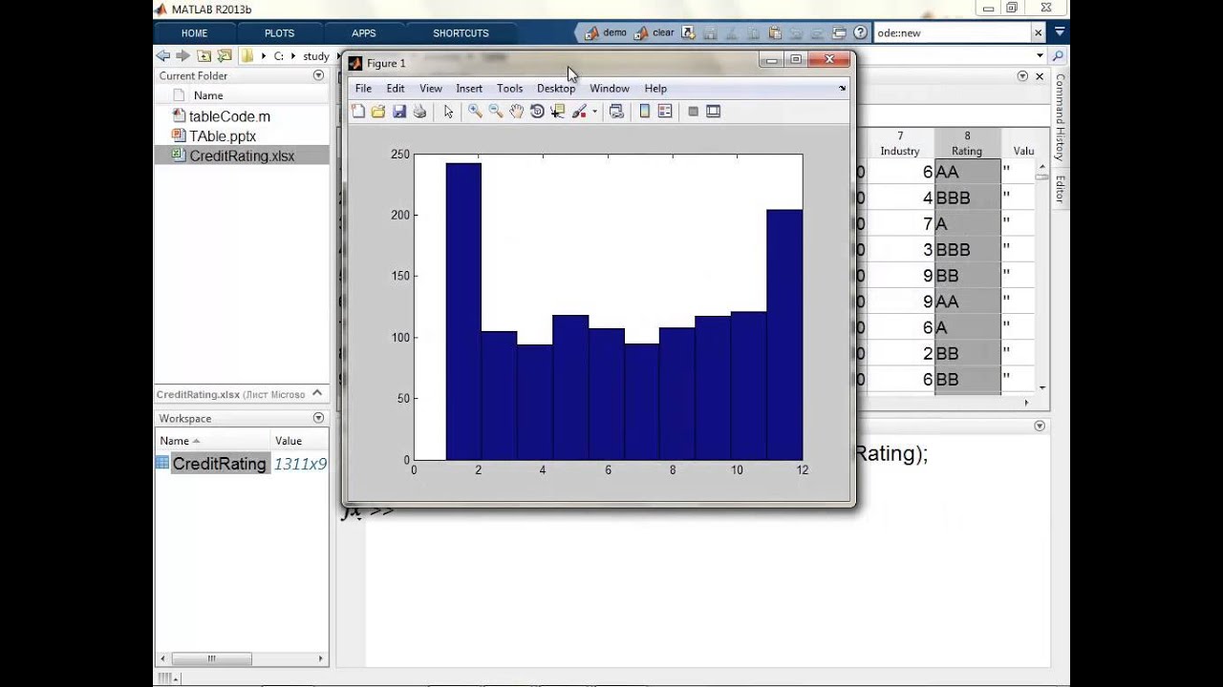The height and width of the screenshot is (687, 1223).
Task: Activate the Zoom In tool
Action: [475, 112]
